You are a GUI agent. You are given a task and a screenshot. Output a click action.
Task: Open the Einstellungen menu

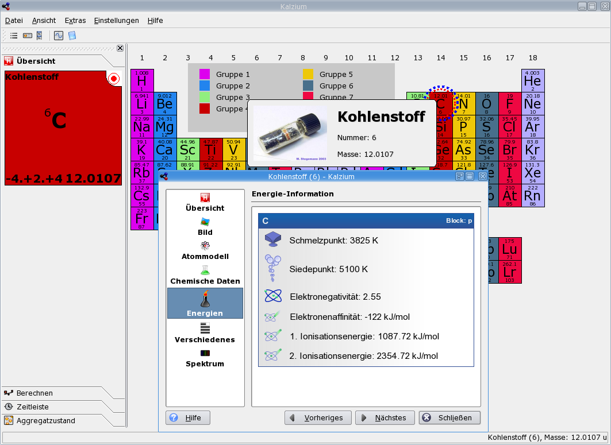tap(117, 21)
